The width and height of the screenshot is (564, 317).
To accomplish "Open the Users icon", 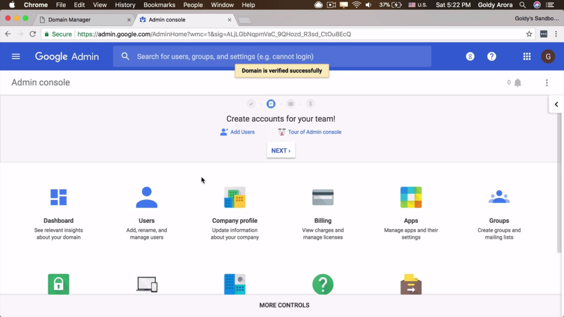I will pyautogui.click(x=146, y=197).
